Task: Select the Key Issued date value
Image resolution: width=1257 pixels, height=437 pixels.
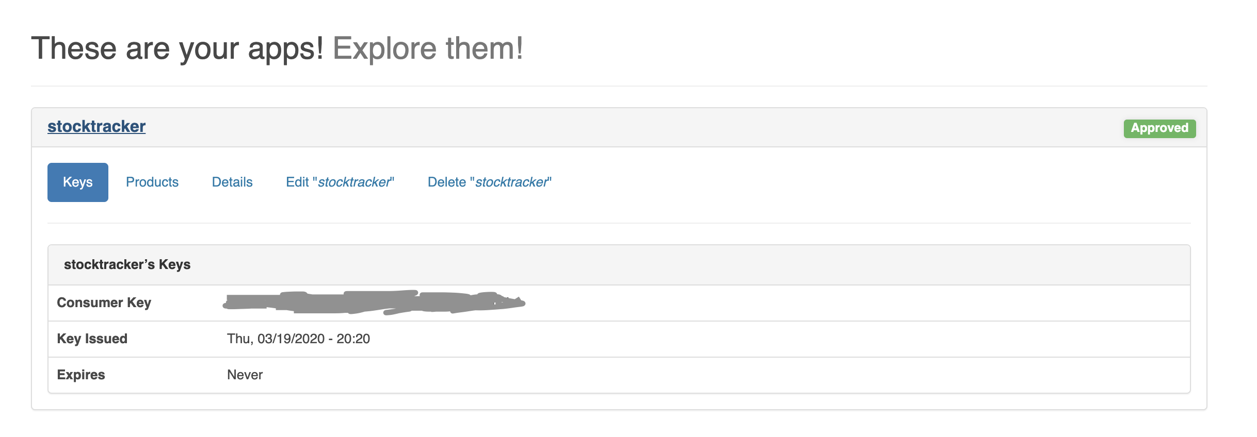Action: coord(298,339)
